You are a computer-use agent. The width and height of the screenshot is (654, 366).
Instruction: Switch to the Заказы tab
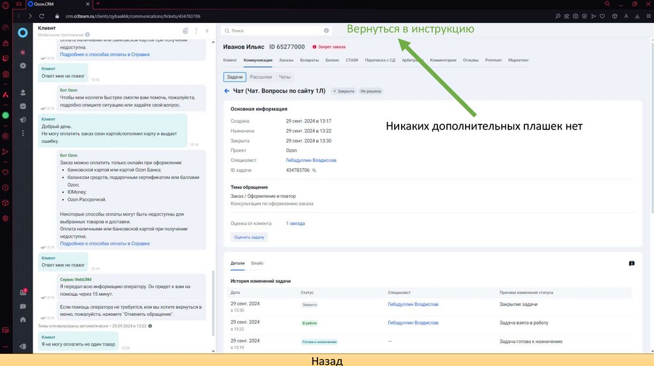pyautogui.click(x=286, y=61)
